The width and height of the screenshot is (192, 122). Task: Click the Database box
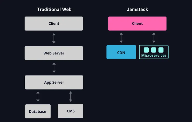[x=38, y=111]
